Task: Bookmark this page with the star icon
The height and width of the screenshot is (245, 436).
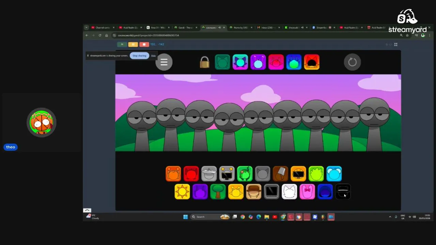Action: 407,35
